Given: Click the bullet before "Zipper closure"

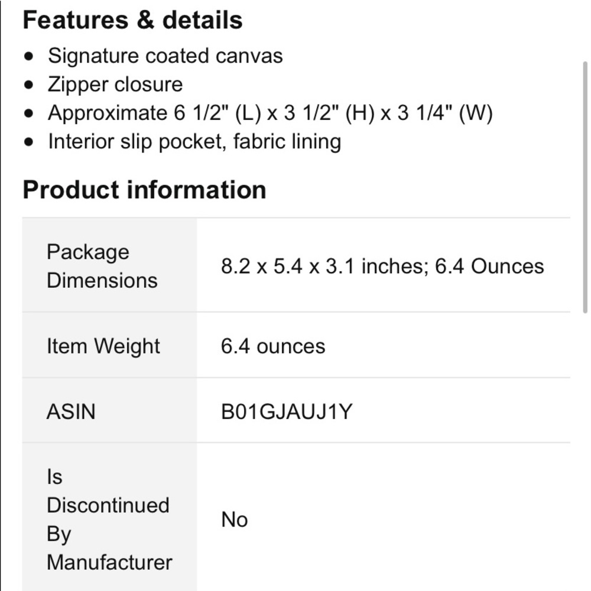Looking at the screenshot, I should click(x=30, y=85).
